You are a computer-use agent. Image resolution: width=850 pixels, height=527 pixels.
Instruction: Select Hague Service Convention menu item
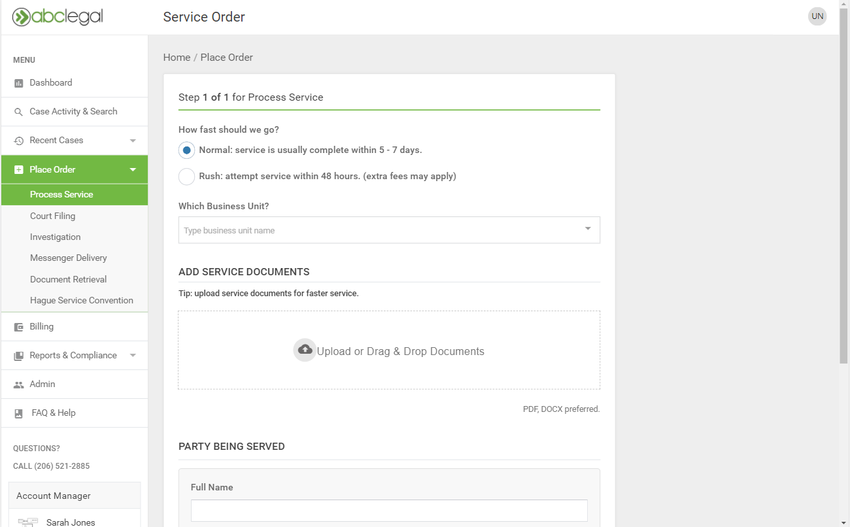tap(81, 300)
